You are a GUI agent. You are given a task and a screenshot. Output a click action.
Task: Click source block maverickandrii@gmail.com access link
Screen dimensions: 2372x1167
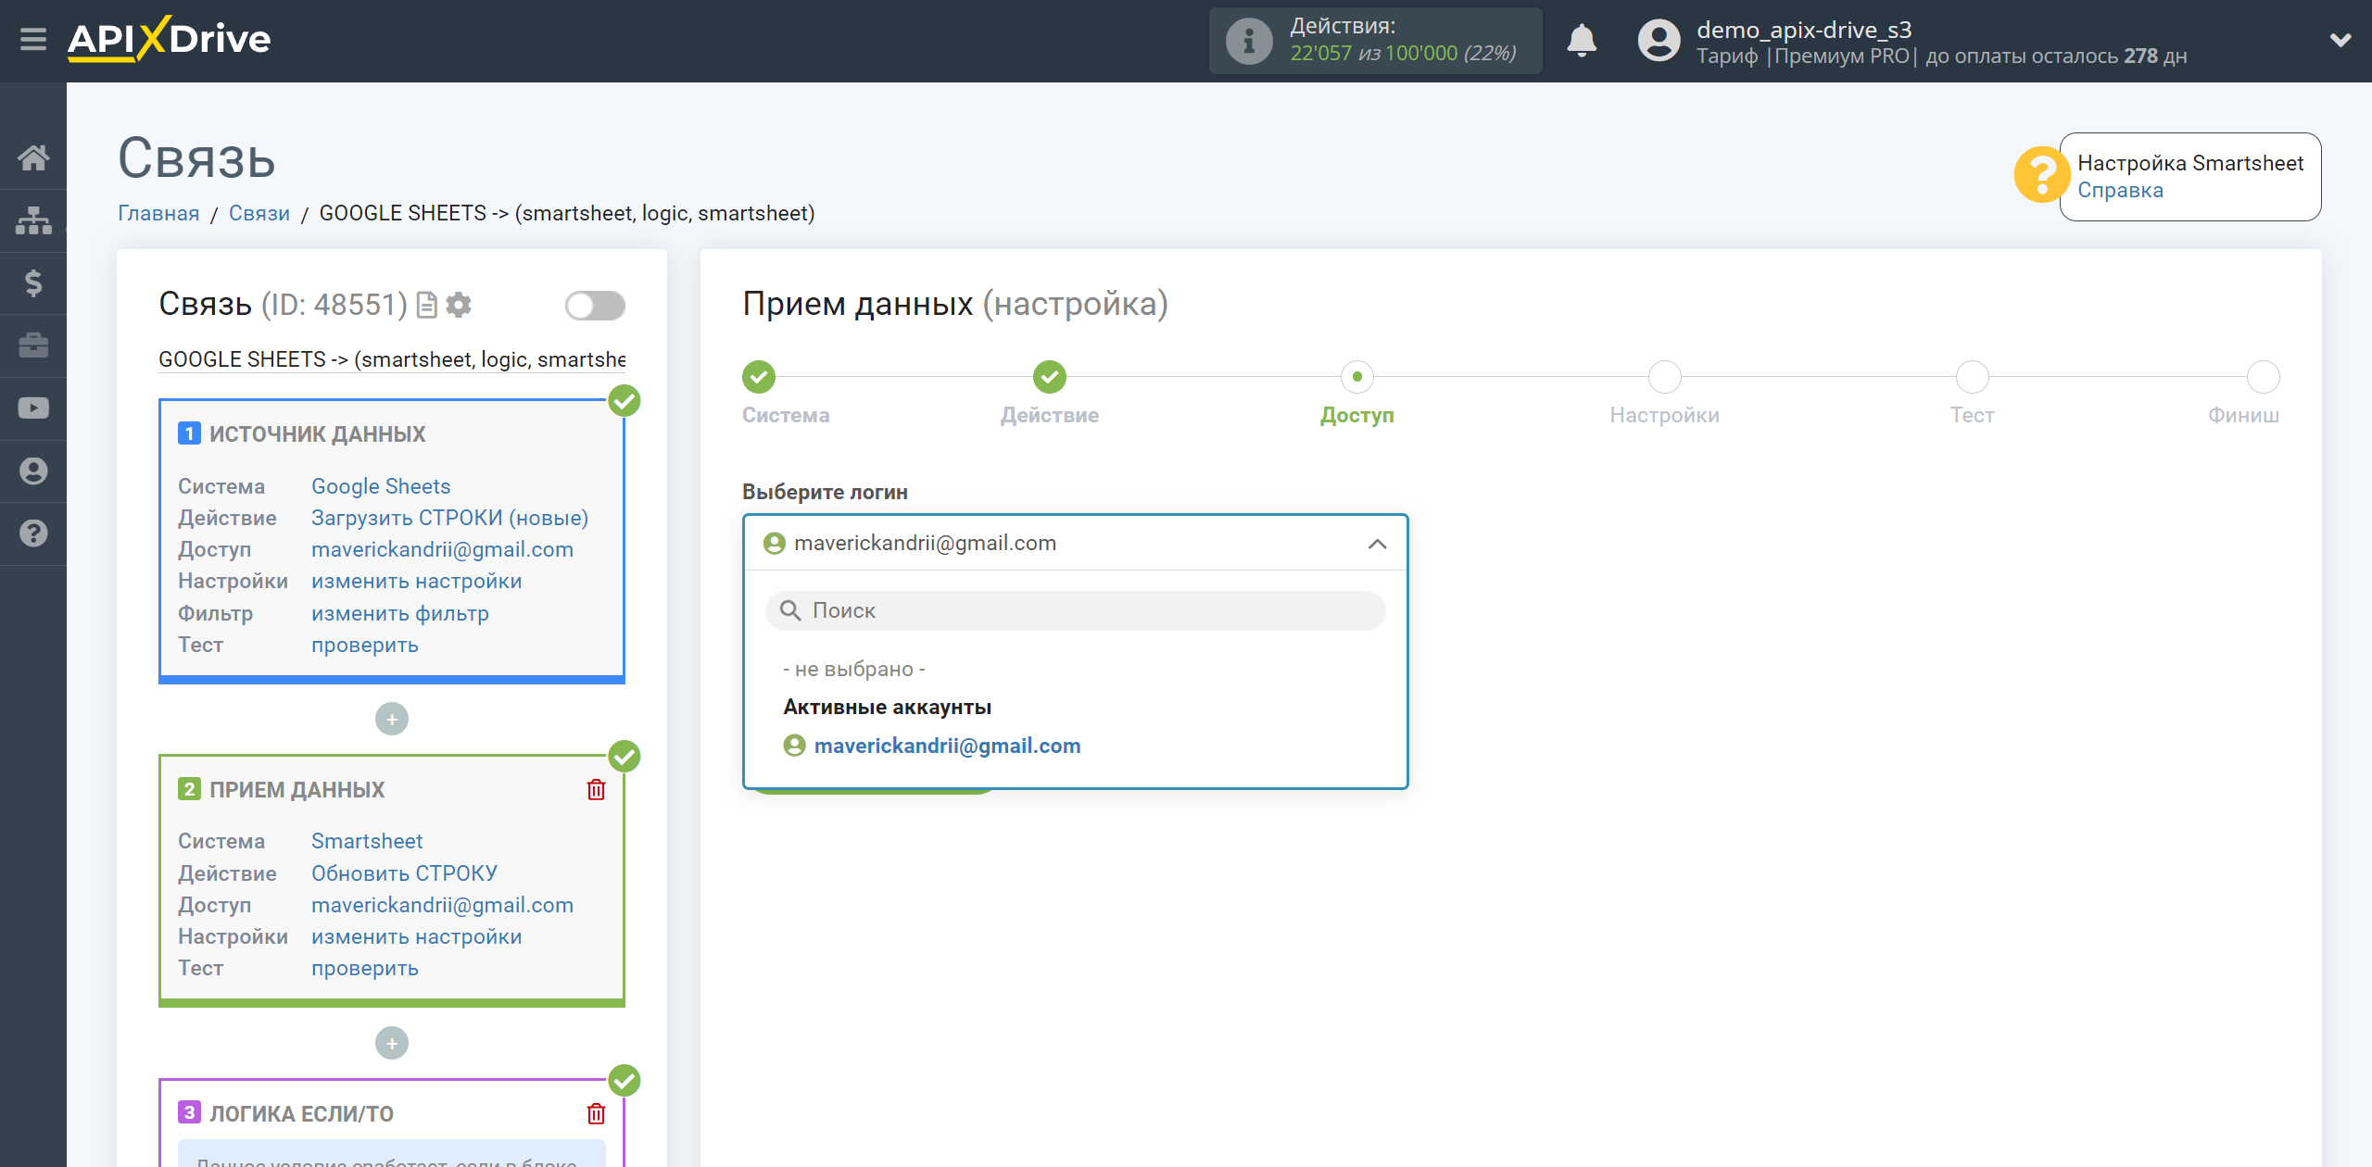click(x=442, y=549)
